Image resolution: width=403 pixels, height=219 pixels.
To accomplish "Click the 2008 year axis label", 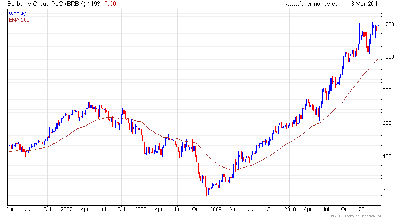I will click(141, 209).
